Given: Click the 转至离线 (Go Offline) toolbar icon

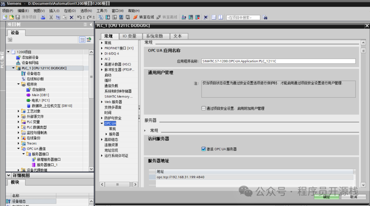Looking at the screenshot, I should [167, 17].
